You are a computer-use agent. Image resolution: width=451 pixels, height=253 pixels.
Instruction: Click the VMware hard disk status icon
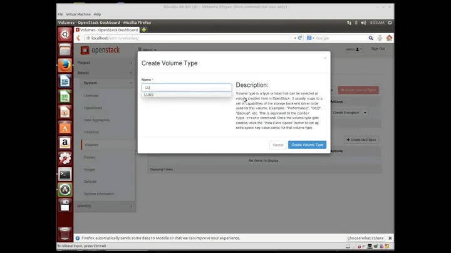click(348, 246)
